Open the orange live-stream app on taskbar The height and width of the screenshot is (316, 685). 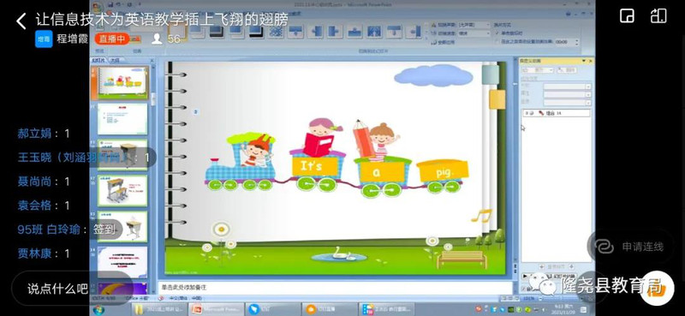(x=330, y=309)
